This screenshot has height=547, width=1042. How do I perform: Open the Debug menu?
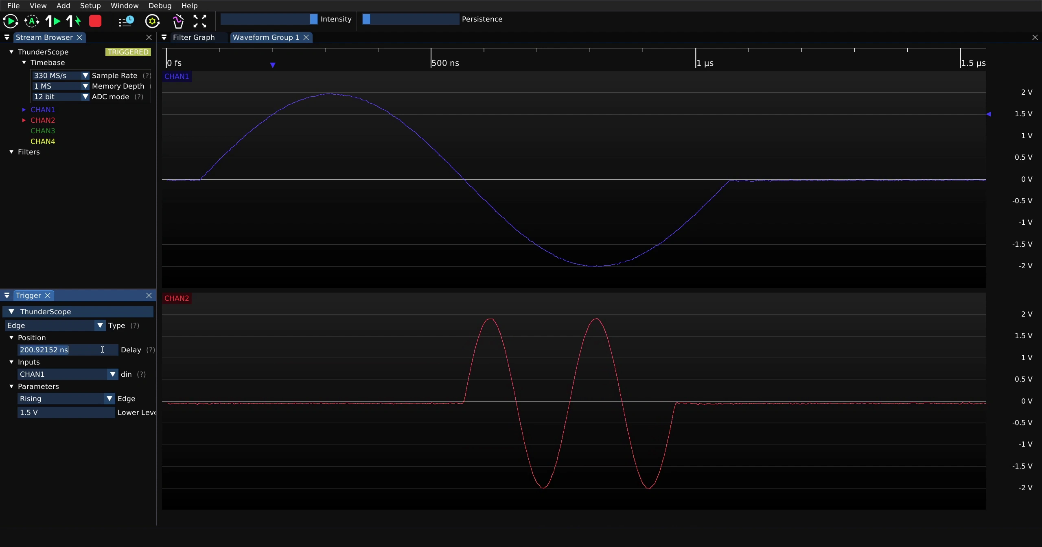[x=160, y=6]
